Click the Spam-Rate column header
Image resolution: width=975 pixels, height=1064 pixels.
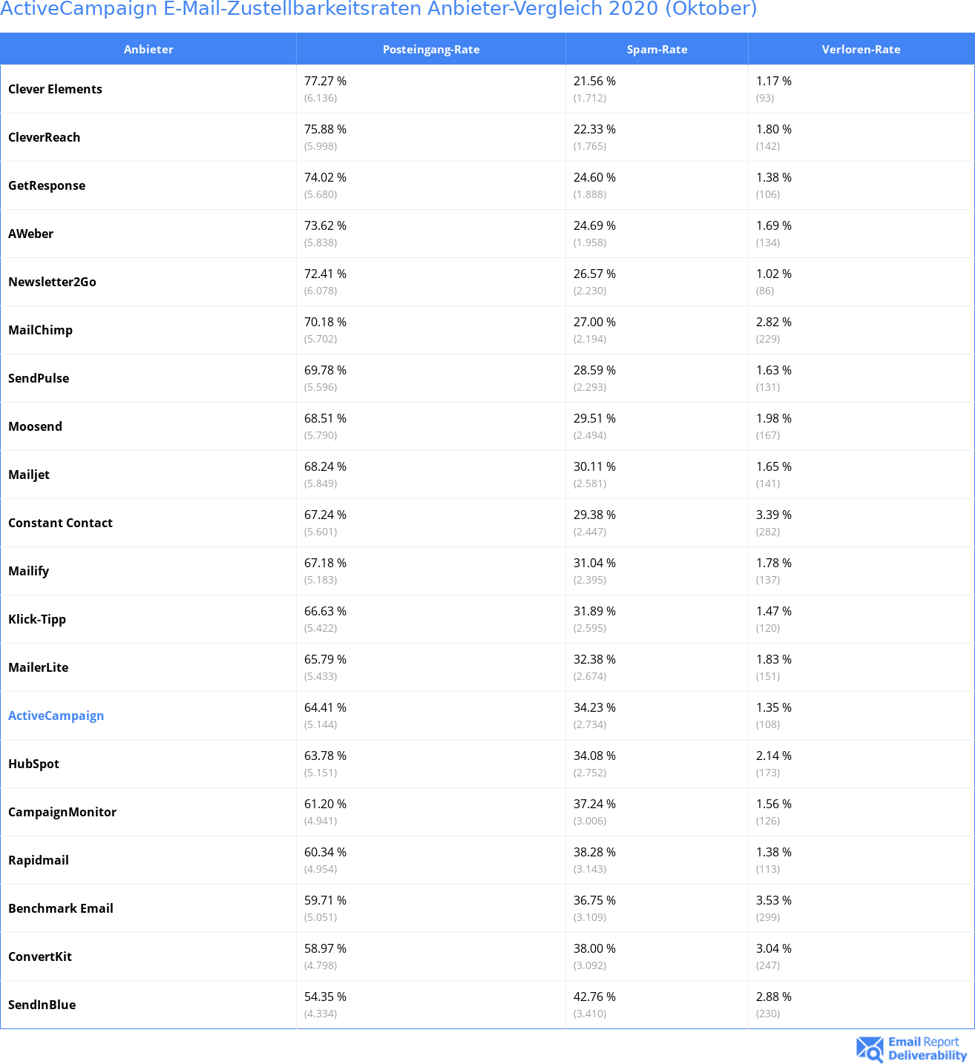[657, 50]
